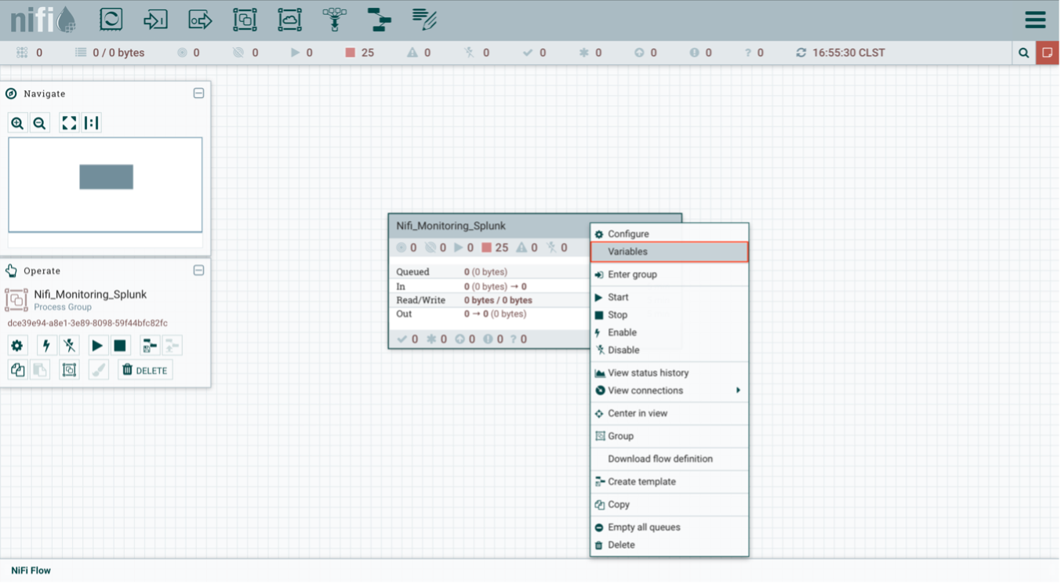This screenshot has height=584, width=1061.
Task: Choose Start from context menu
Action: point(669,297)
